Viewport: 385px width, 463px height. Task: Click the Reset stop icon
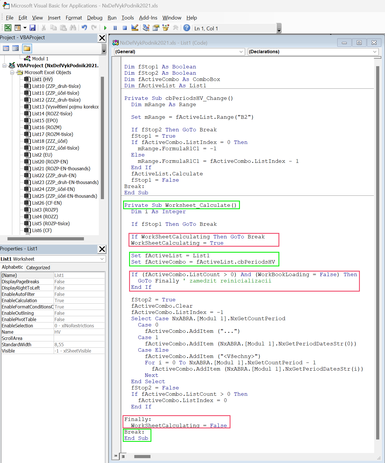(125, 28)
